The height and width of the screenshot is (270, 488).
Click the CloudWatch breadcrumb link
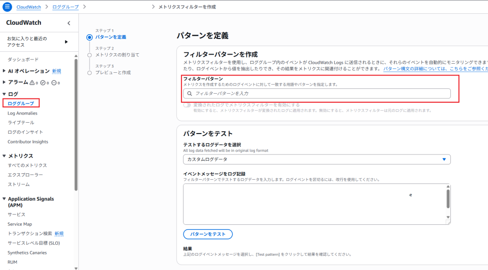pos(29,7)
